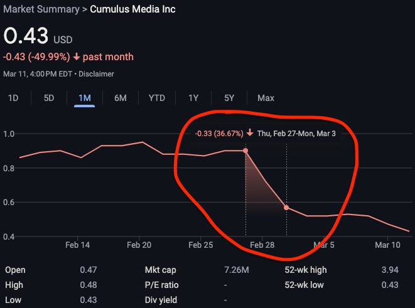Image resolution: width=415 pixels, height=308 pixels.
Task: Click the 52-wk low label
Action: pos(305,285)
